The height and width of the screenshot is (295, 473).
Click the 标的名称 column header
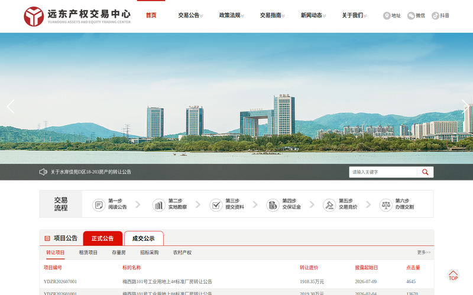click(131, 268)
